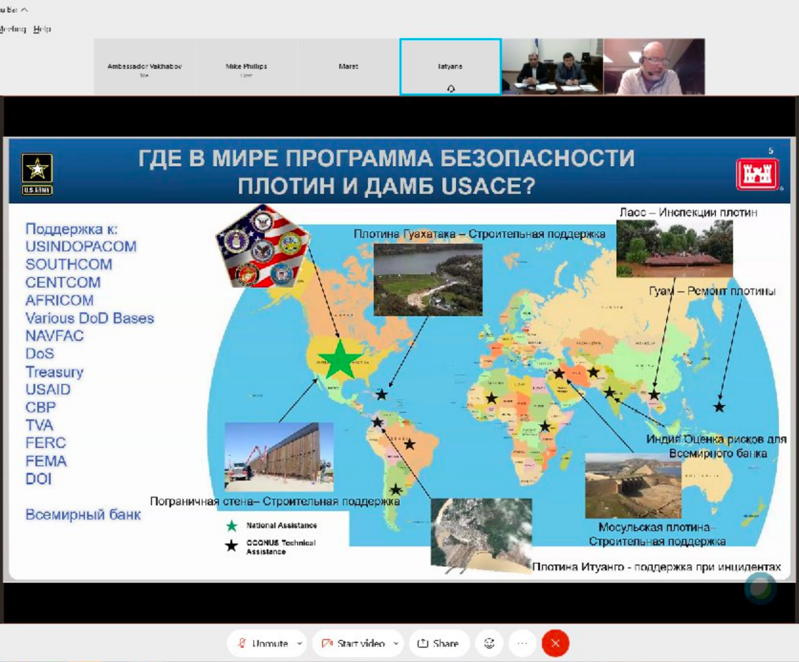The image size is (799, 662).
Task: Select video tile of man wearing headset
Action: pos(654,66)
